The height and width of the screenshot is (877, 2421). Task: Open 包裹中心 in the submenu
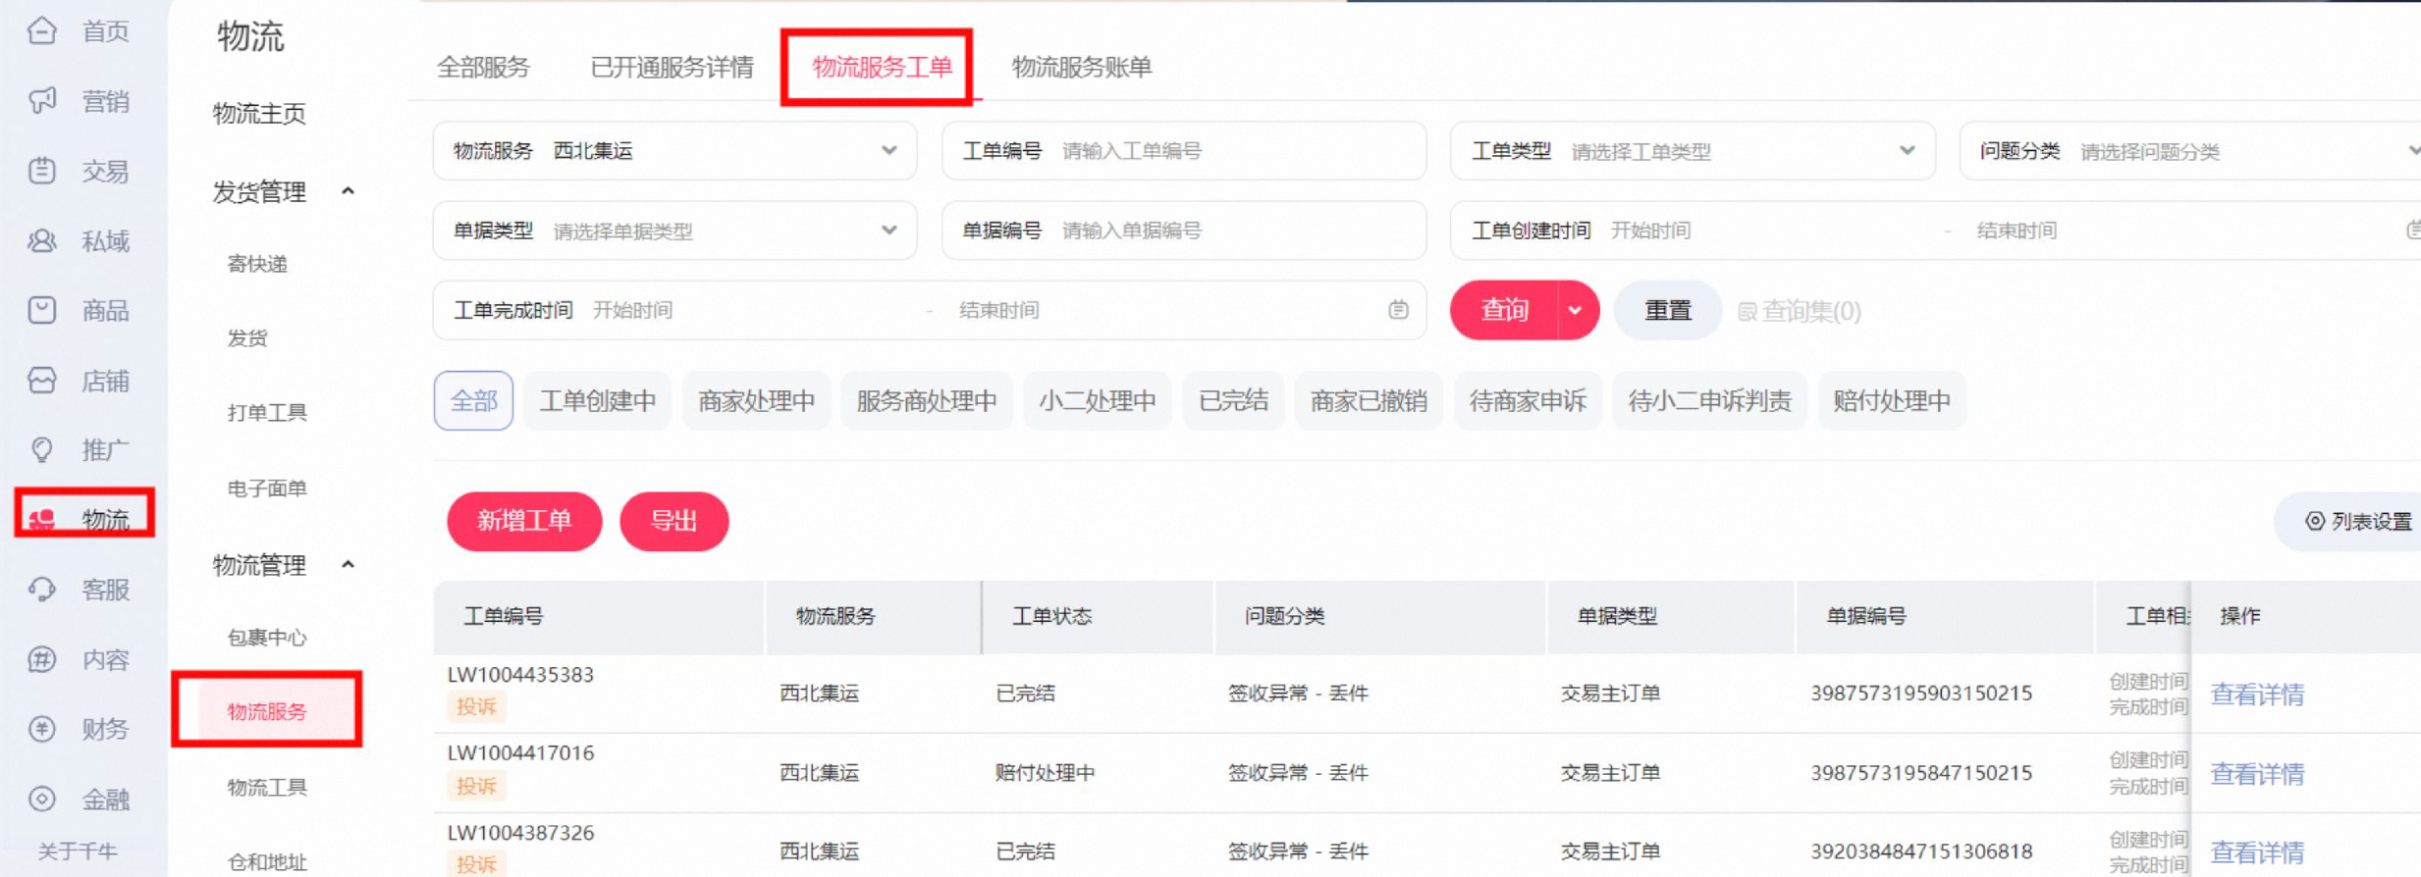267,638
